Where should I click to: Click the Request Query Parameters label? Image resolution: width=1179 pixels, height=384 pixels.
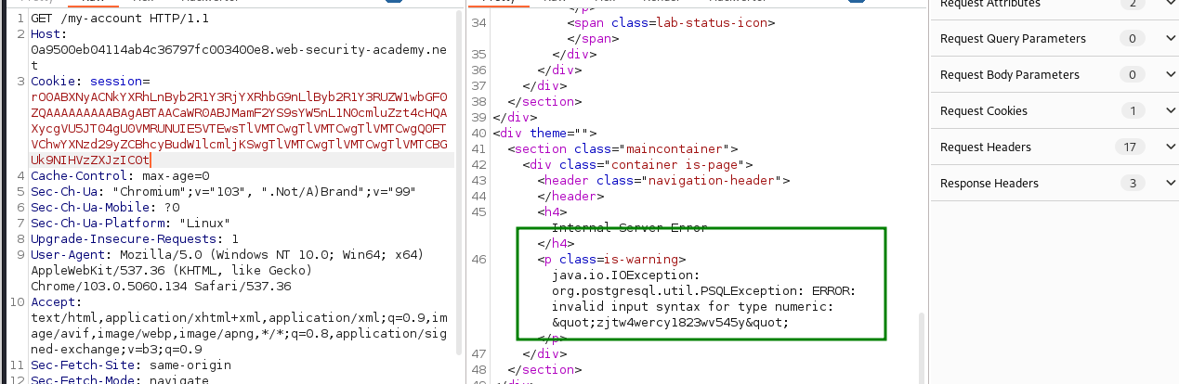(x=1013, y=39)
